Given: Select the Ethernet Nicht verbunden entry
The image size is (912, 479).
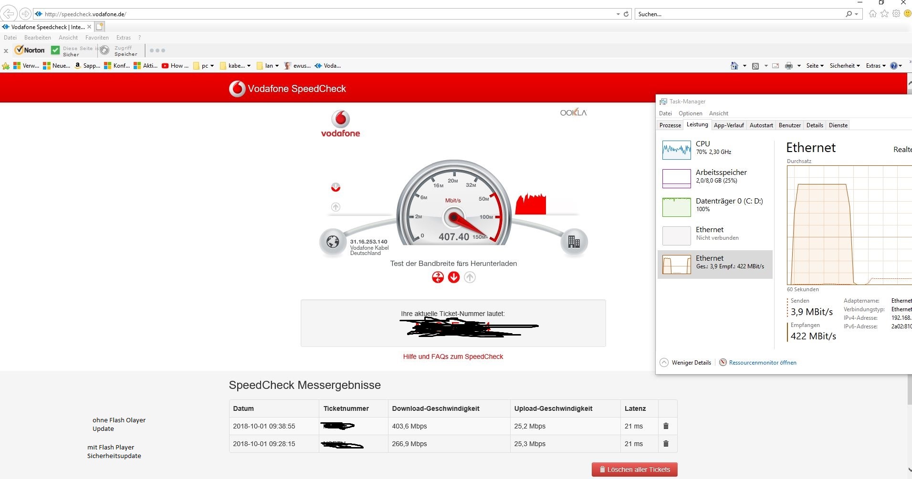Looking at the screenshot, I should pos(715,235).
